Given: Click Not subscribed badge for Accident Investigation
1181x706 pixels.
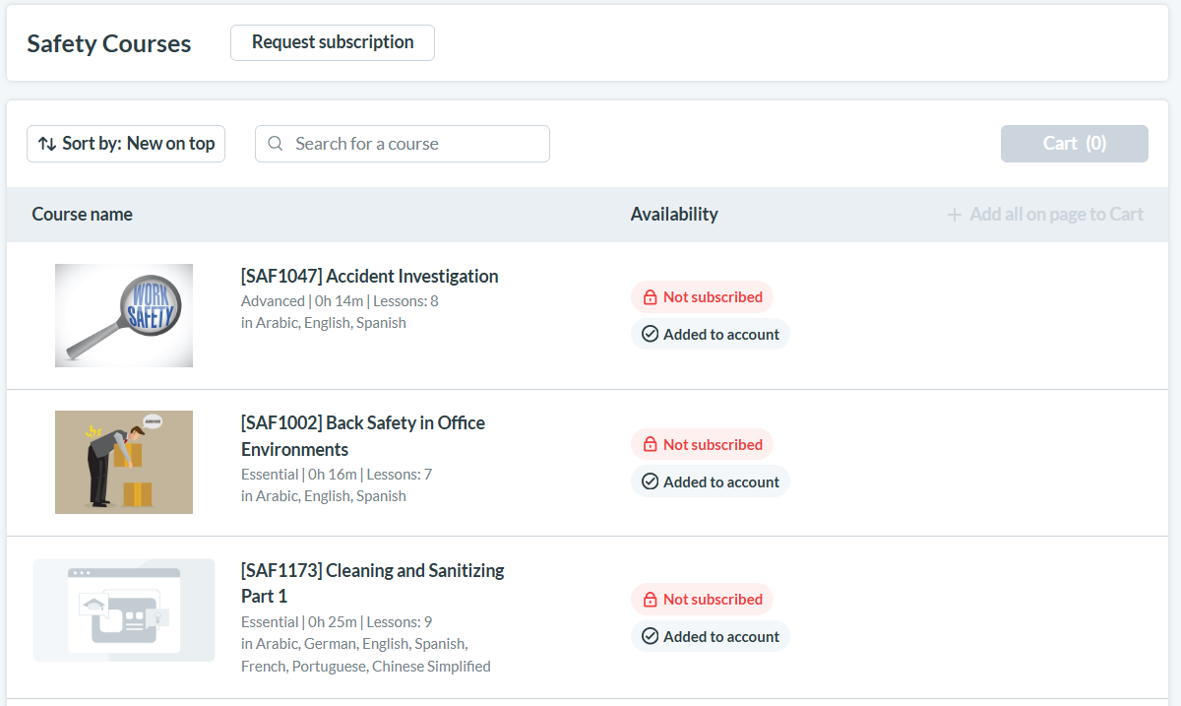Looking at the screenshot, I should tap(702, 297).
